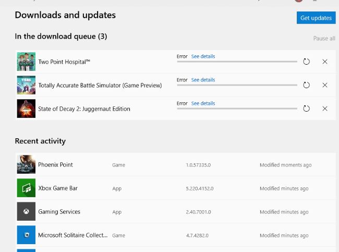Open the State of Decay 2 thumbnail
Screen dimensions: 339x252
(x=26, y=109)
